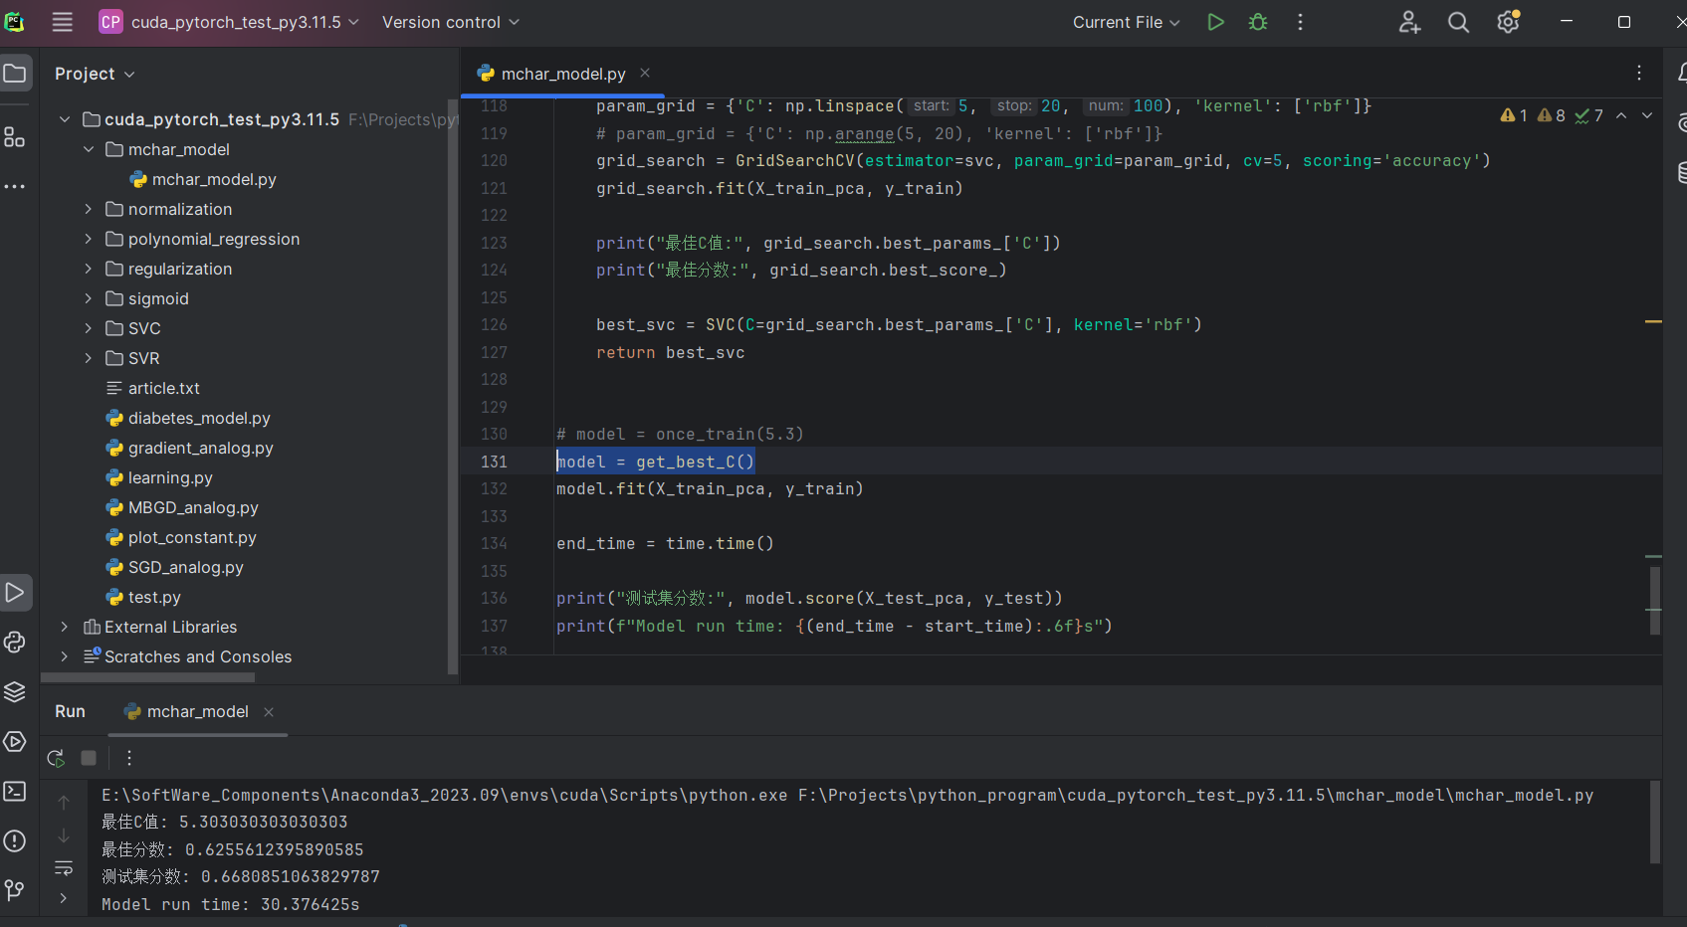Screen dimensions: 1687x927
Task: Toggle soft-wrap in console output
Action: [x=64, y=868]
